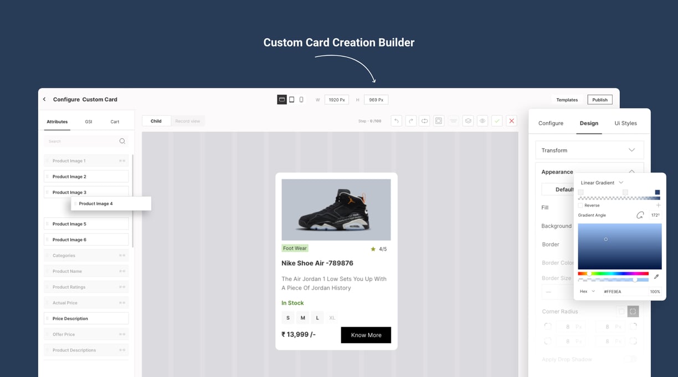The image size is (678, 377).
Task: Click the Know More button on card
Action: (x=366, y=335)
